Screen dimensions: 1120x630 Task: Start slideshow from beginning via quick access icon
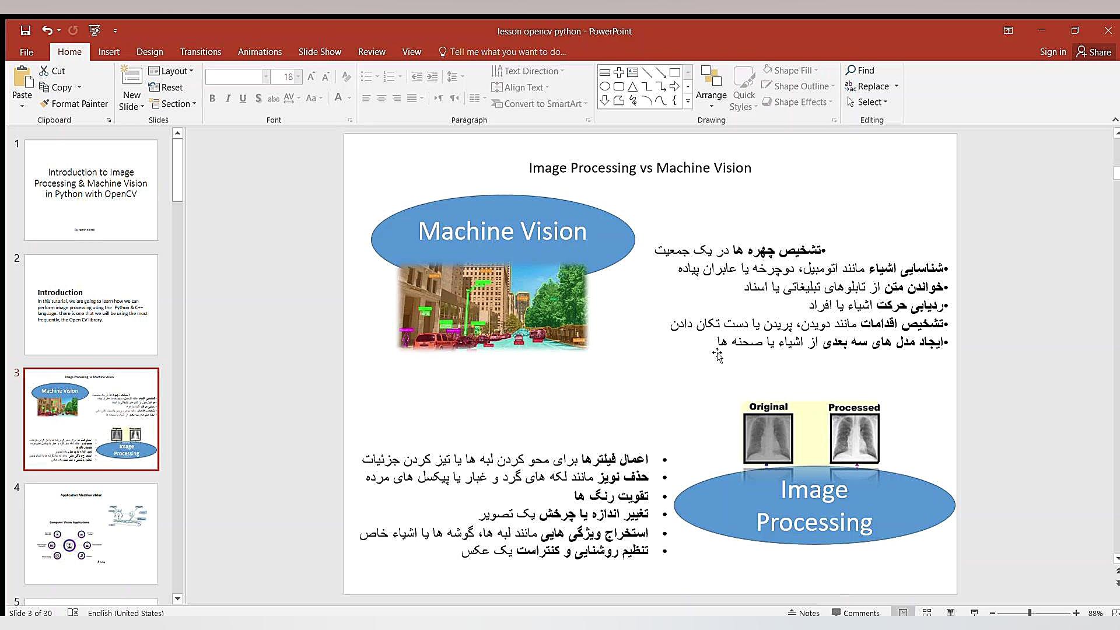click(94, 31)
